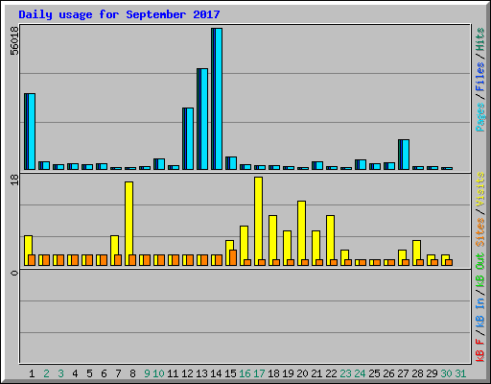Click green day label '10' on x-axis
This screenshot has width=491, height=384.
coord(158,373)
